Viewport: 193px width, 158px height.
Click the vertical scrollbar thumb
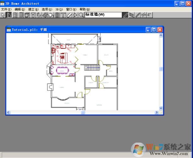point(161,69)
